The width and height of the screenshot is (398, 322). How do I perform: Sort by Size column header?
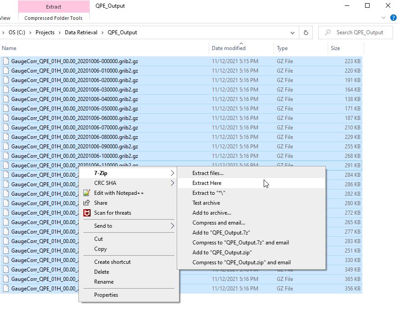pos(346,48)
